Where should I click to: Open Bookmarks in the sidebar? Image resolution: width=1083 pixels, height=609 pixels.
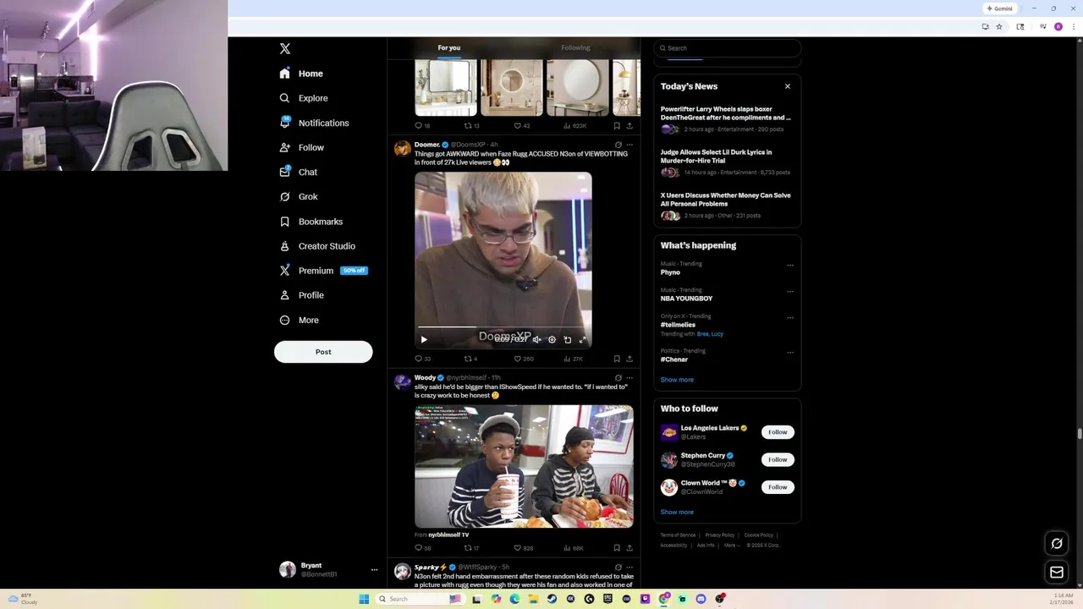point(311,222)
